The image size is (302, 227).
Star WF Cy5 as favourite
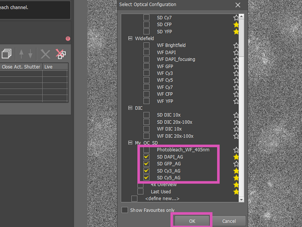click(x=236, y=80)
